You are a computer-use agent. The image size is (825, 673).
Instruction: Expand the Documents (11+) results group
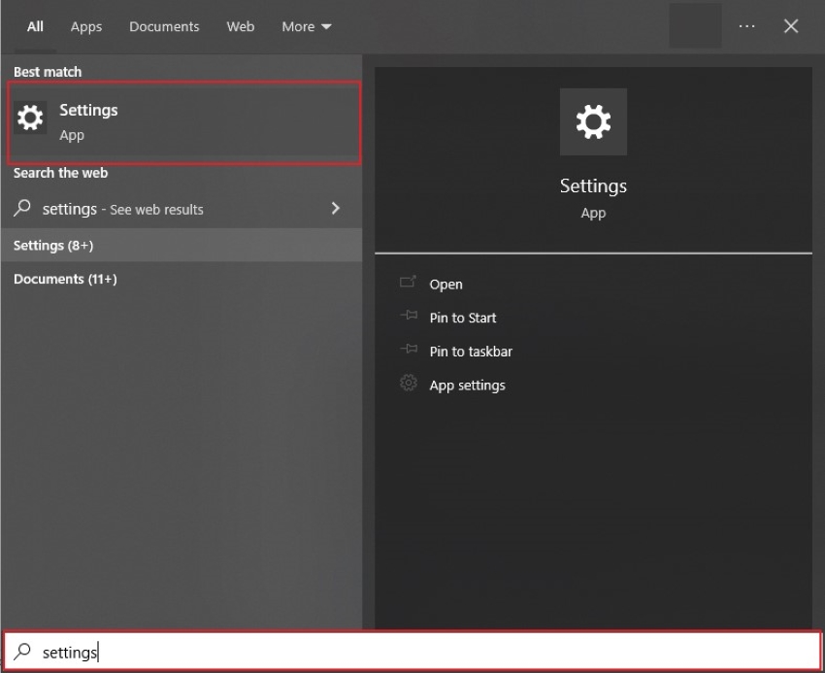point(60,279)
